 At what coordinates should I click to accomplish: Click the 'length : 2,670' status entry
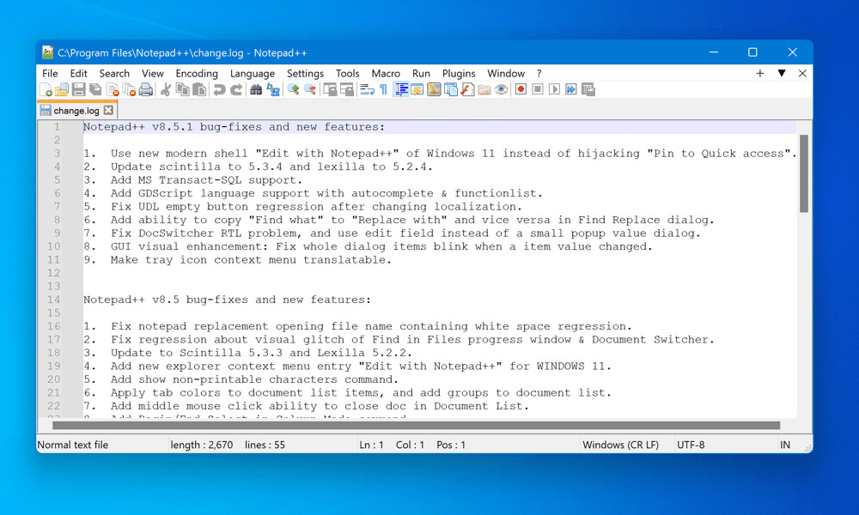click(202, 445)
